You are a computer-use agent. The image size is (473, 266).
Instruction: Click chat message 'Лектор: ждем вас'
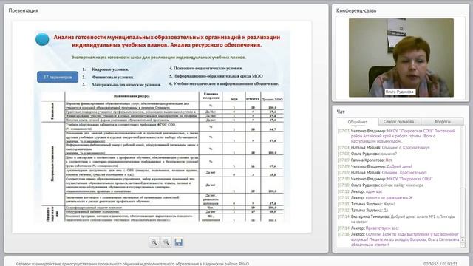point(360,191)
